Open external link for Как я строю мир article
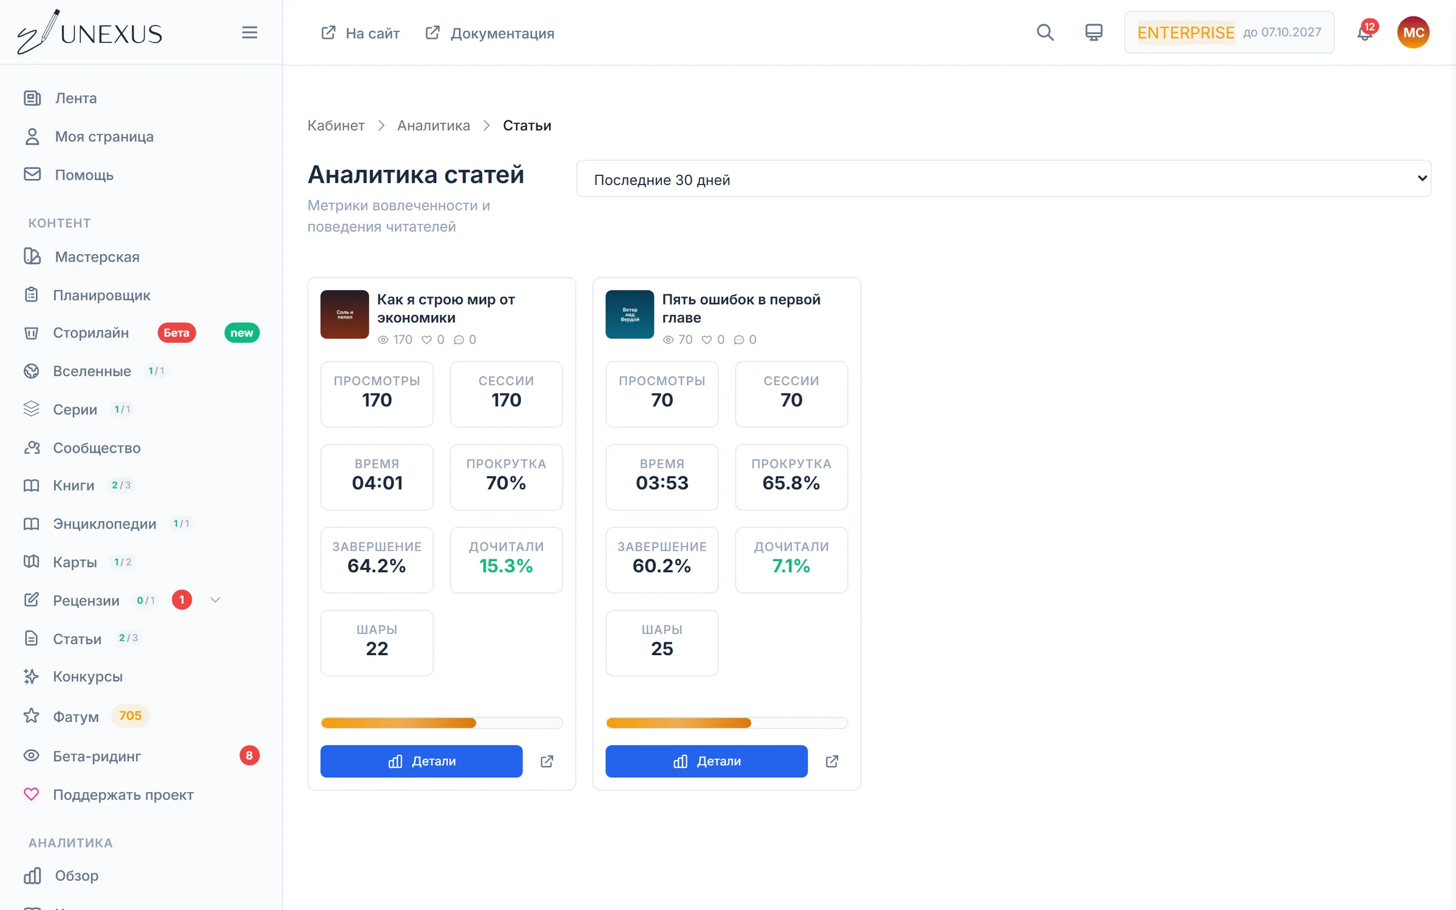1456x910 pixels. [x=547, y=761]
